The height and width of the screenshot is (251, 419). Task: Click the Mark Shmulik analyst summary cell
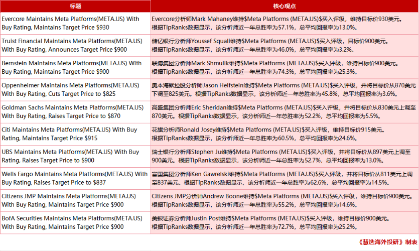click(285, 68)
